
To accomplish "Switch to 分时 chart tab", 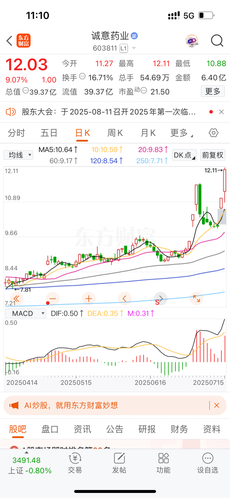I will [x=16, y=133].
